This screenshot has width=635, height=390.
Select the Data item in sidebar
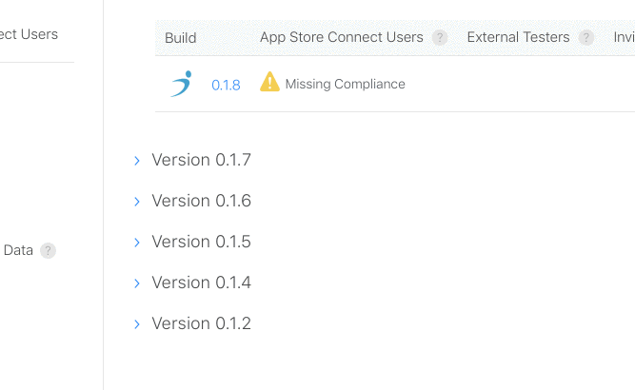pyautogui.click(x=18, y=250)
